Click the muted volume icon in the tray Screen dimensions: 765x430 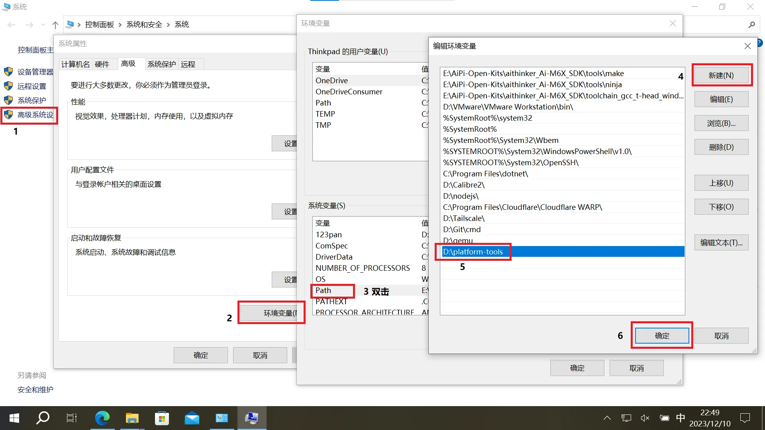pos(645,418)
